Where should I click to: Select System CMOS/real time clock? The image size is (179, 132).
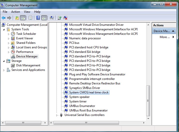[x=89, y=92]
